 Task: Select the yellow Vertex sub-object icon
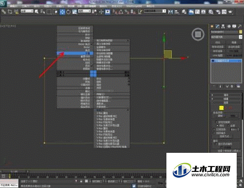pyautogui.click(x=221, y=108)
